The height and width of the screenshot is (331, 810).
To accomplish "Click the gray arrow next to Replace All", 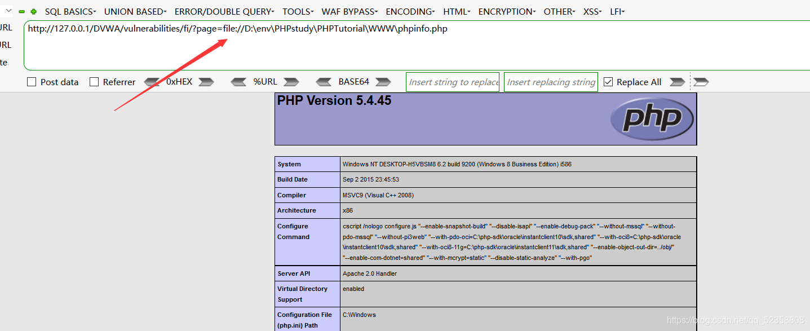I will pos(678,82).
